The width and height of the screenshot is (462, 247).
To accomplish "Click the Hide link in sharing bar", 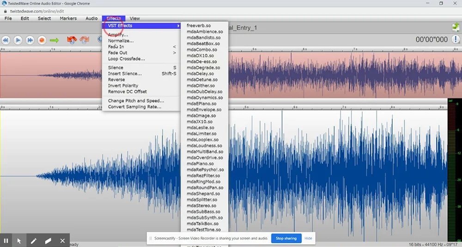I will point(308,238).
